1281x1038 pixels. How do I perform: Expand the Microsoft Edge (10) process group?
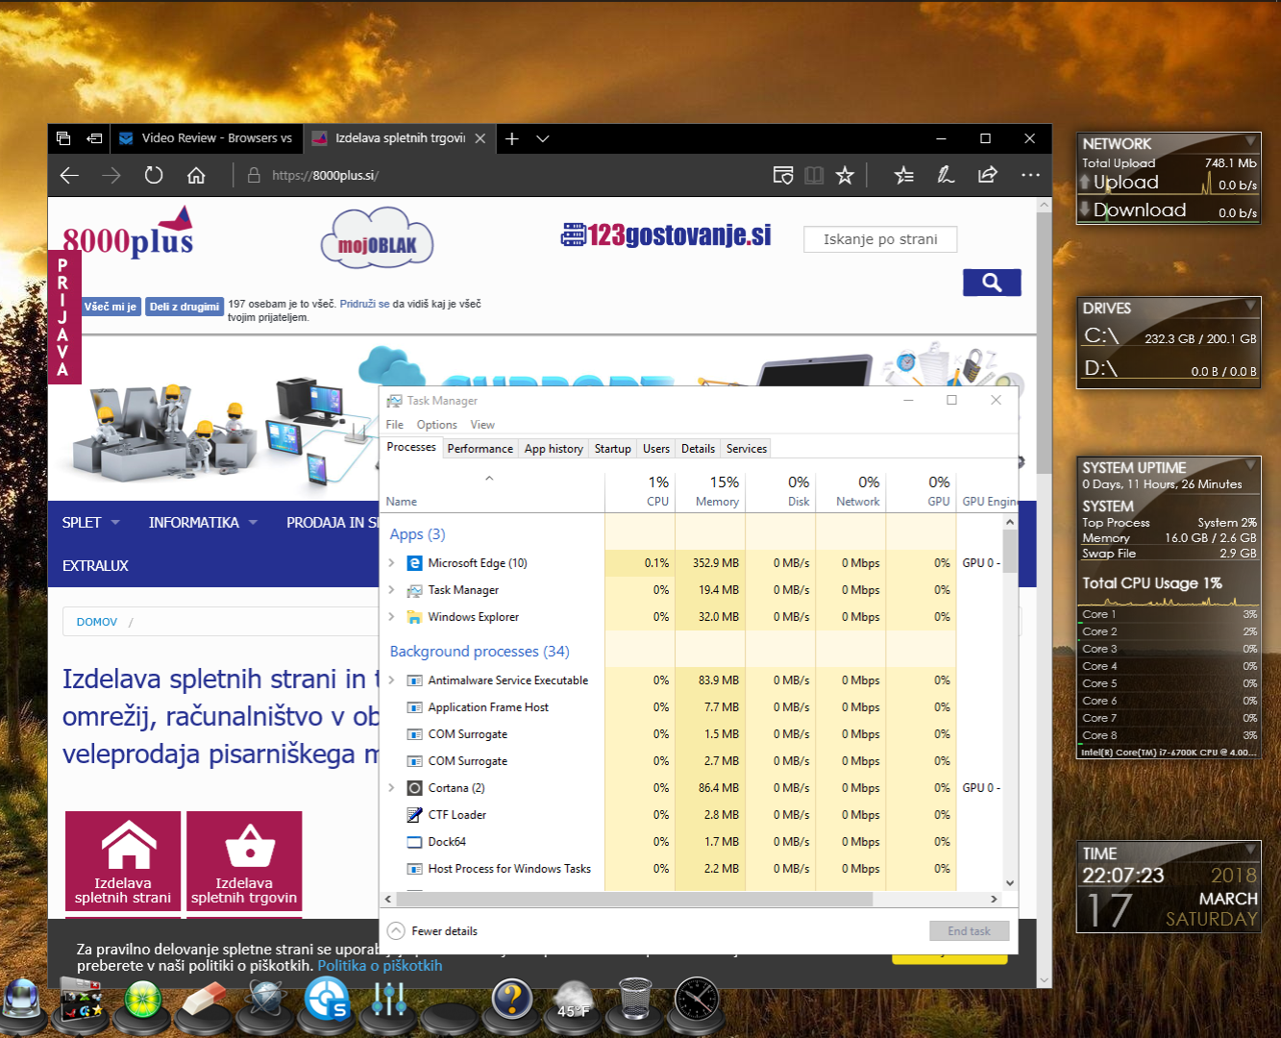coord(392,563)
